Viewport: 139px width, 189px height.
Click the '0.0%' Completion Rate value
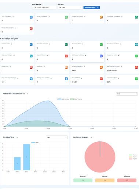[x=109, y=82]
